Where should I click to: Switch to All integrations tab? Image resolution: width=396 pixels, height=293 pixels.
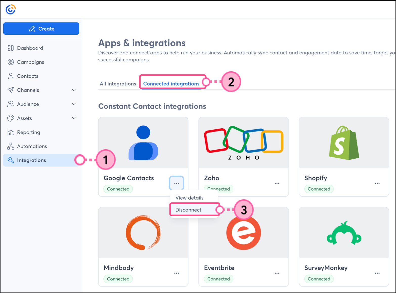(x=118, y=84)
